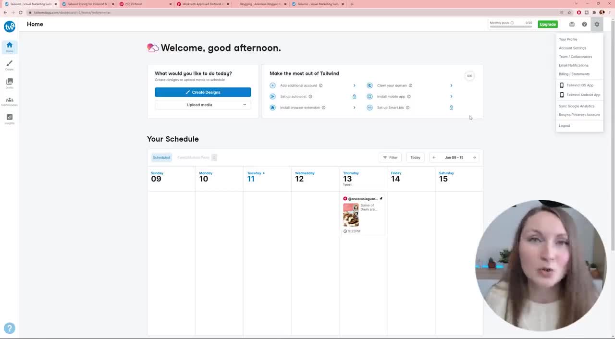This screenshot has height=339, width=615.
Task: Jump to Today in the schedule
Action: 415,157
